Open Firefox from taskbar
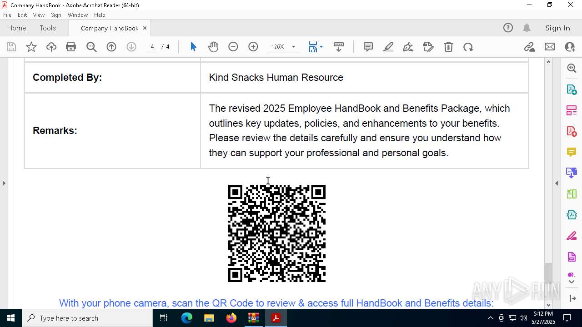The width and height of the screenshot is (582, 327). (x=231, y=318)
